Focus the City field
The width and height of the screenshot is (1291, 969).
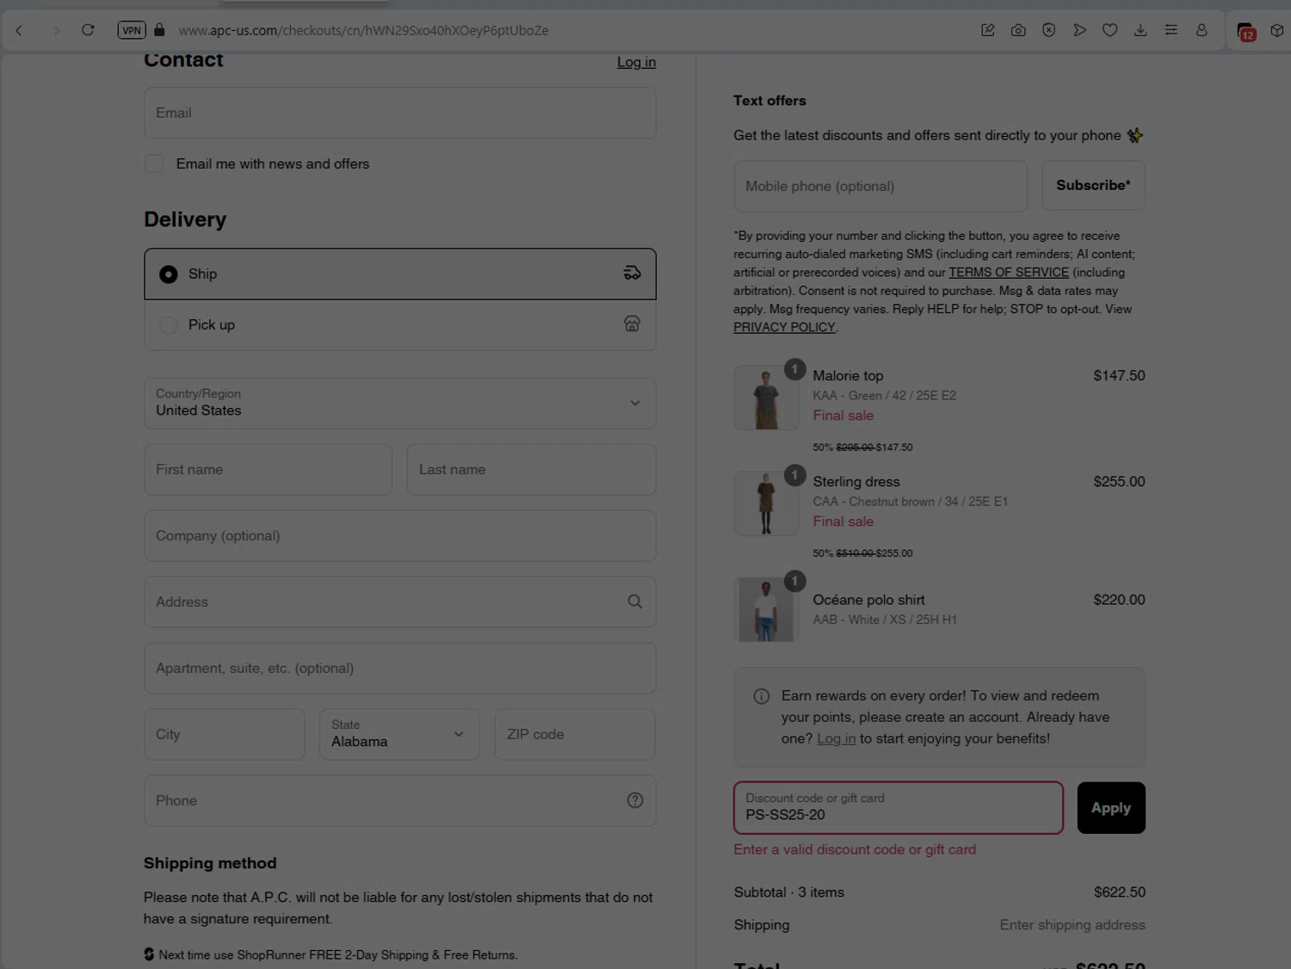225,734
